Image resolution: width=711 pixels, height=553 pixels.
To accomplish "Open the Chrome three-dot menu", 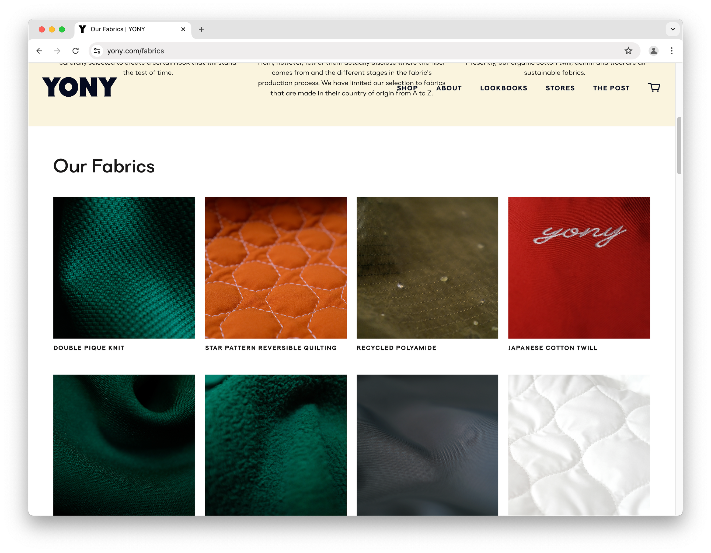I will (x=671, y=51).
